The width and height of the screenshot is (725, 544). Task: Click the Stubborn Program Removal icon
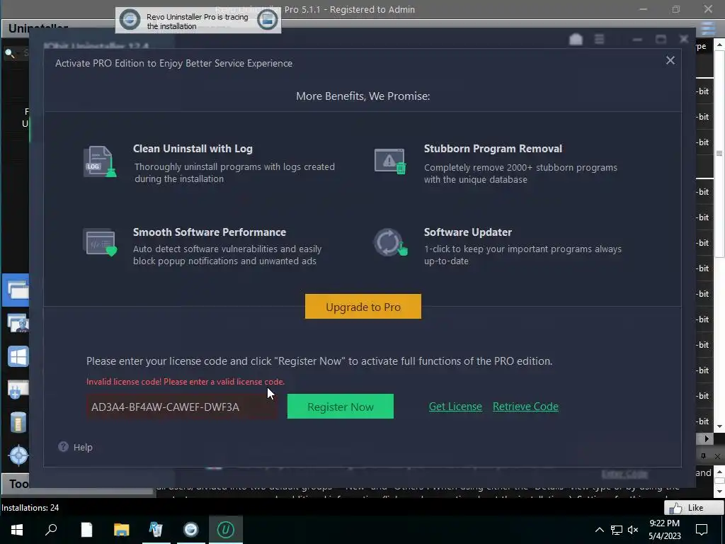tap(390, 161)
